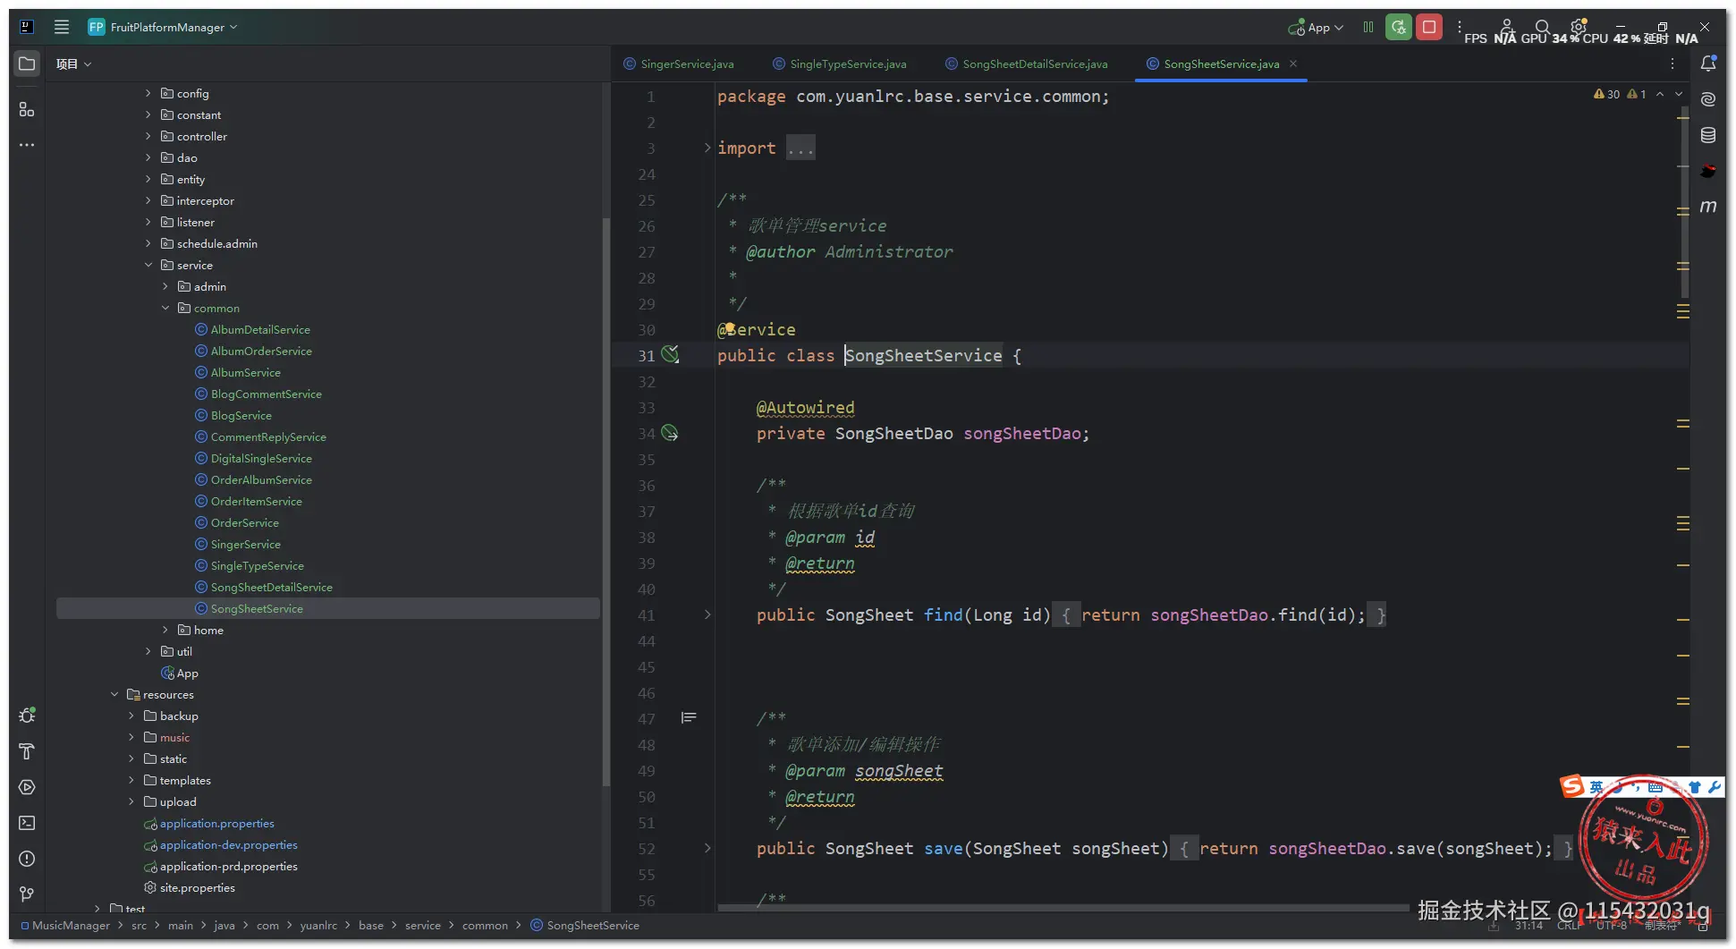Open Sogou skin shirt icon
Screen dimensions: 1736x949
click(x=1695, y=787)
